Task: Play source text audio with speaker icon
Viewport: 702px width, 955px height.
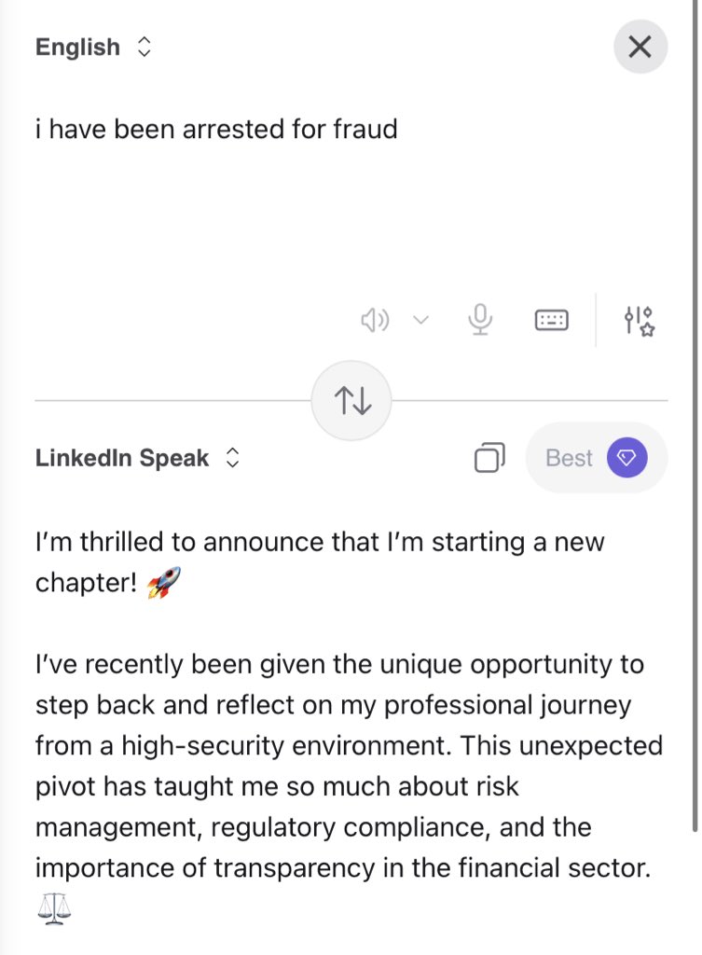Action: pos(375,321)
